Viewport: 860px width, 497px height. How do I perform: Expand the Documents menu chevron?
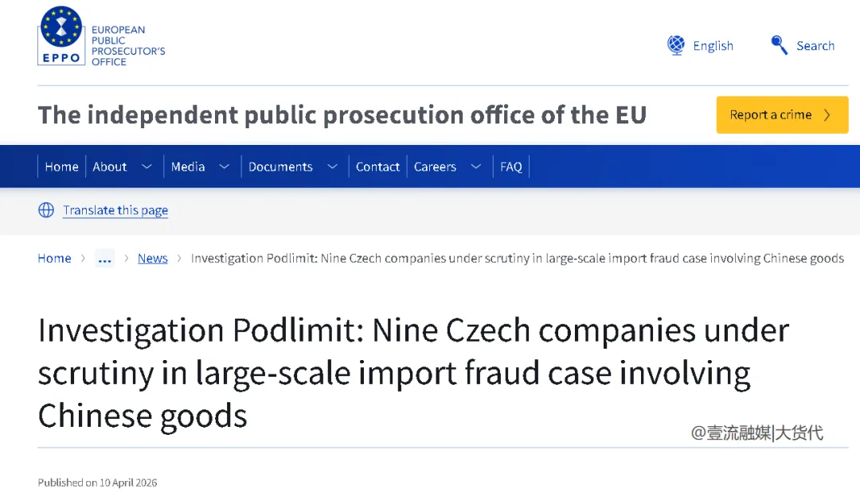point(333,166)
